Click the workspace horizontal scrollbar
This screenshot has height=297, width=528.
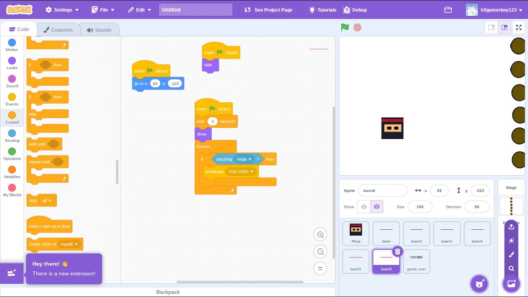(240, 282)
